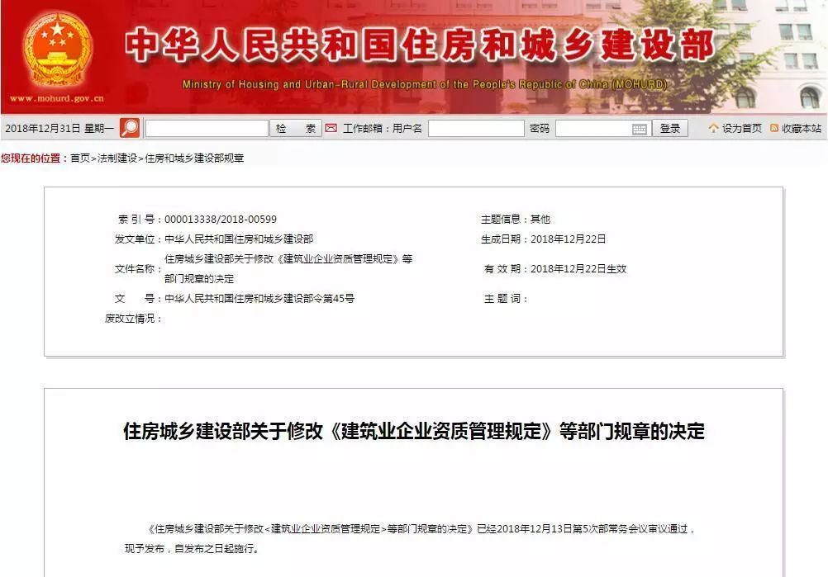Open the 法制建设 breadcrumb link
This screenshot has height=577, width=828.
117,158
